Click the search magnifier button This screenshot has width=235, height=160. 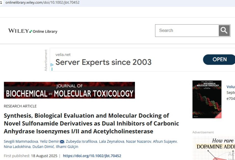[224, 30]
